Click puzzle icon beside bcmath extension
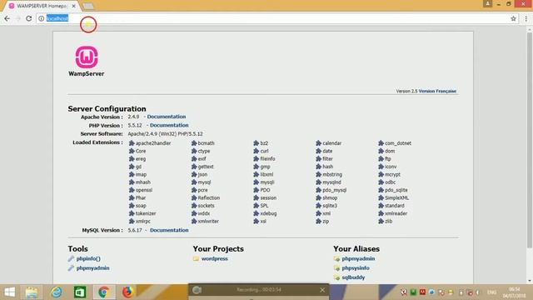 pos(194,143)
